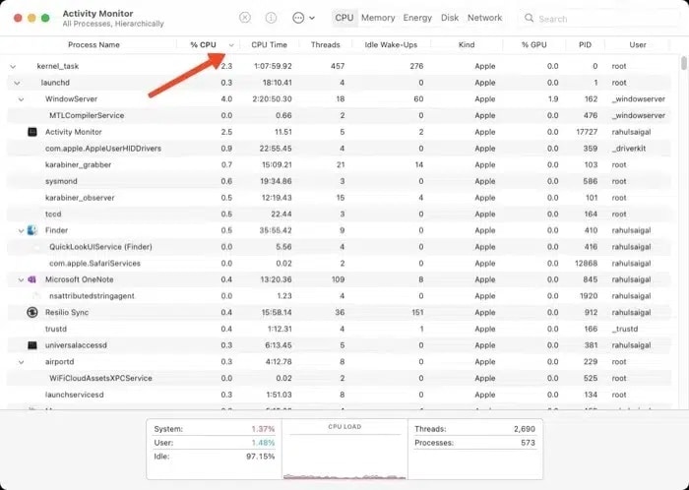
Task: Sort by the % CPU column header
Action: coord(203,45)
